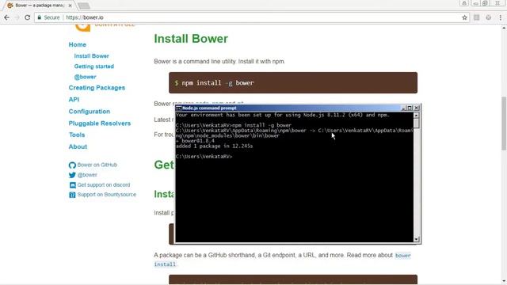Bookmark this page with the star icon
The width and height of the screenshot is (507, 285).
pos(465,17)
